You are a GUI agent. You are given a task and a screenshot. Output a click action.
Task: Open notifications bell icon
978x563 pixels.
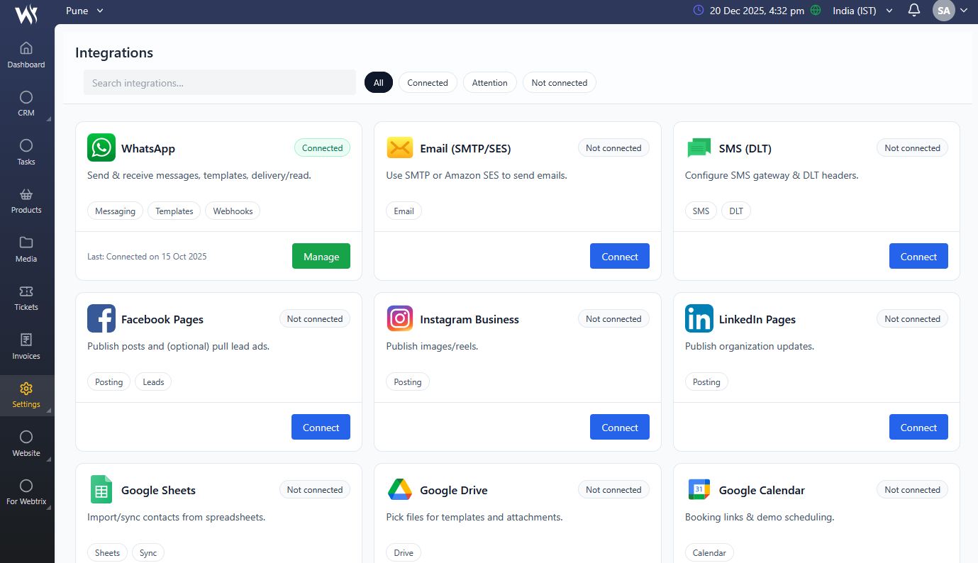click(x=914, y=11)
